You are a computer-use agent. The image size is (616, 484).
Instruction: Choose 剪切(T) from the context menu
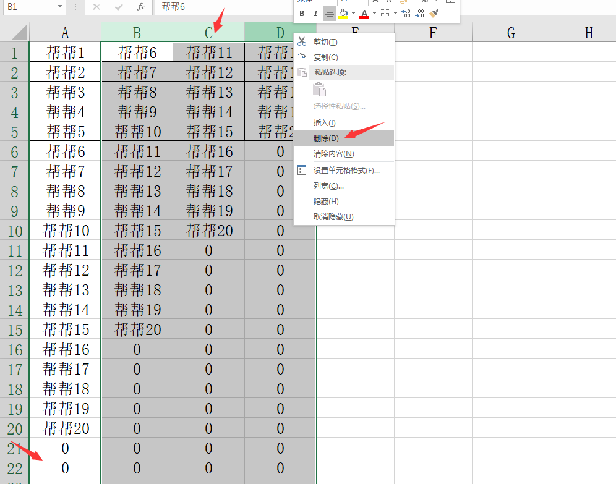point(325,42)
